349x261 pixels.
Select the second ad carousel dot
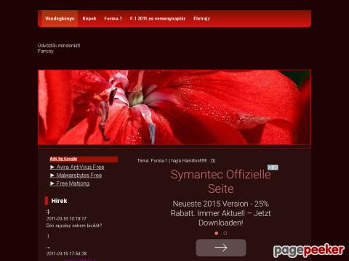(225, 233)
